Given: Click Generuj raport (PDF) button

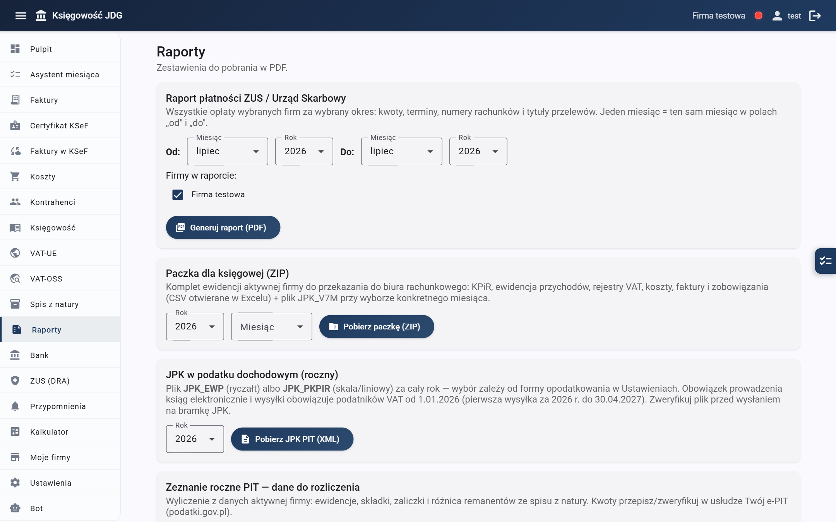Looking at the screenshot, I should [223, 227].
